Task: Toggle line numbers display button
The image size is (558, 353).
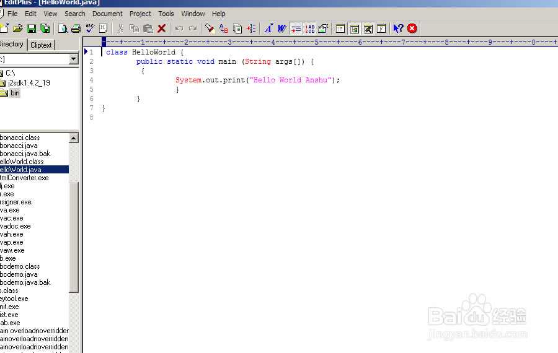Action: [x=310, y=28]
